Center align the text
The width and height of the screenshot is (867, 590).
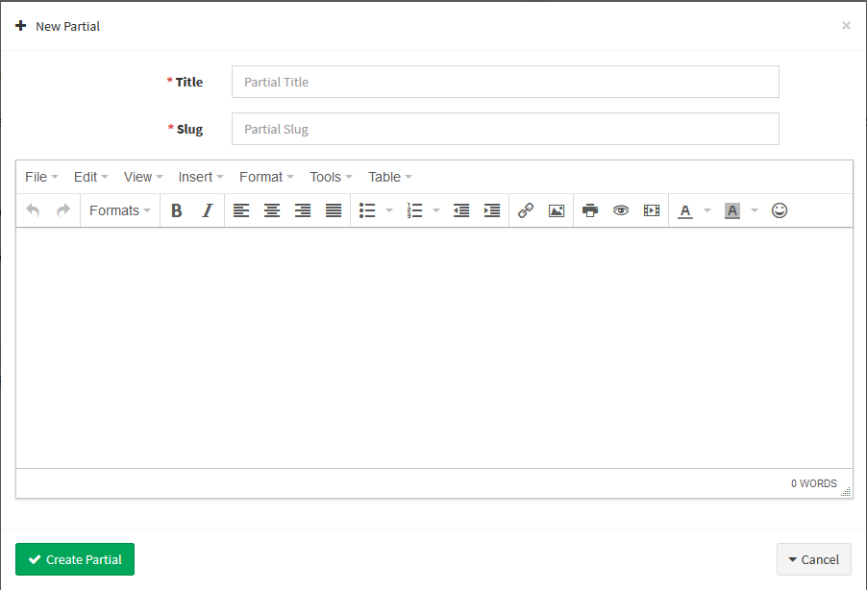[x=271, y=210]
